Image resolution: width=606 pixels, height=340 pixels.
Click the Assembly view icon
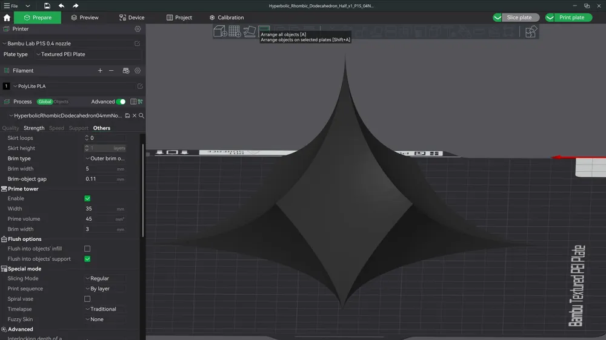531,31
